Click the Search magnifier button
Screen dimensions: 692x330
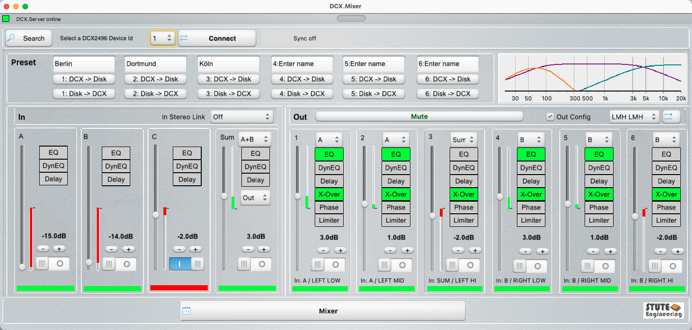coord(26,38)
